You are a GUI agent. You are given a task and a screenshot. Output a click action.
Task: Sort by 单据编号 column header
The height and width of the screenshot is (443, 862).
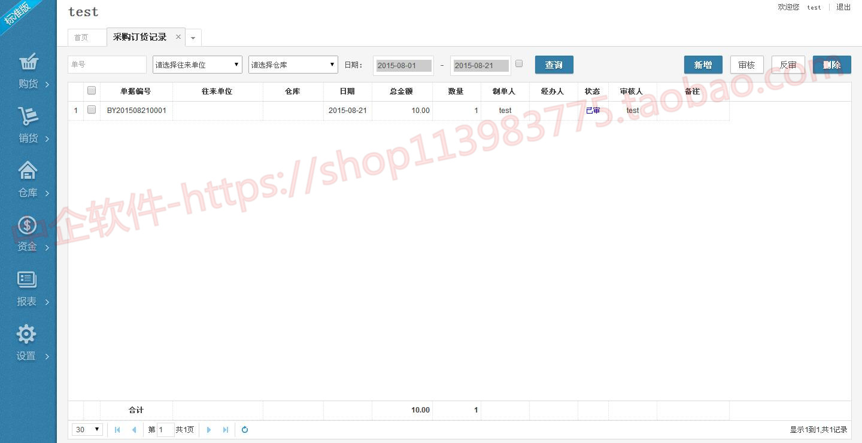136,91
